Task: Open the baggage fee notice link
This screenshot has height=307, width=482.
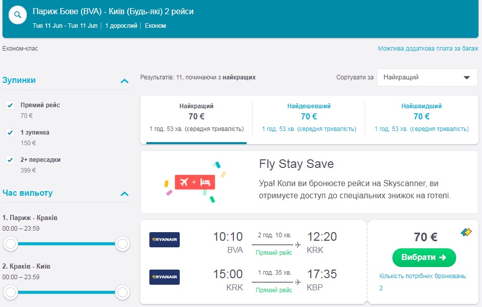Action: [428, 49]
